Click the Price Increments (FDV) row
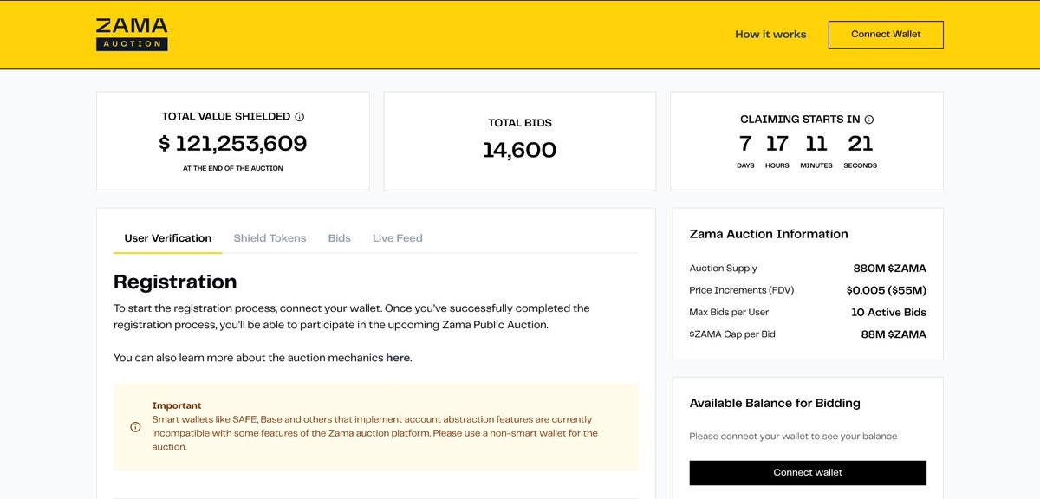The height and width of the screenshot is (499, 1040). tap(807, 290)
